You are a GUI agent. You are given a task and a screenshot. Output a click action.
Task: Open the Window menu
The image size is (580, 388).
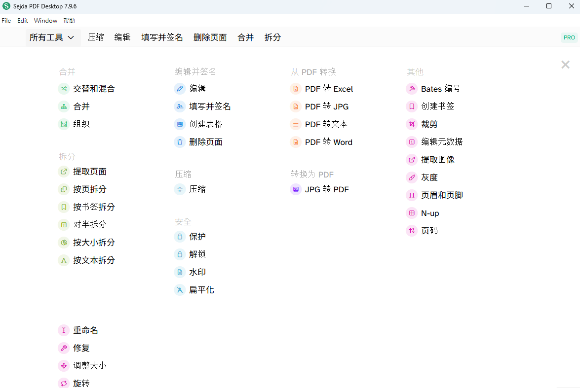[x=45, y=21]
